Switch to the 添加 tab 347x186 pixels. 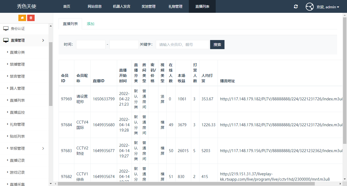(x=91, y=24)
